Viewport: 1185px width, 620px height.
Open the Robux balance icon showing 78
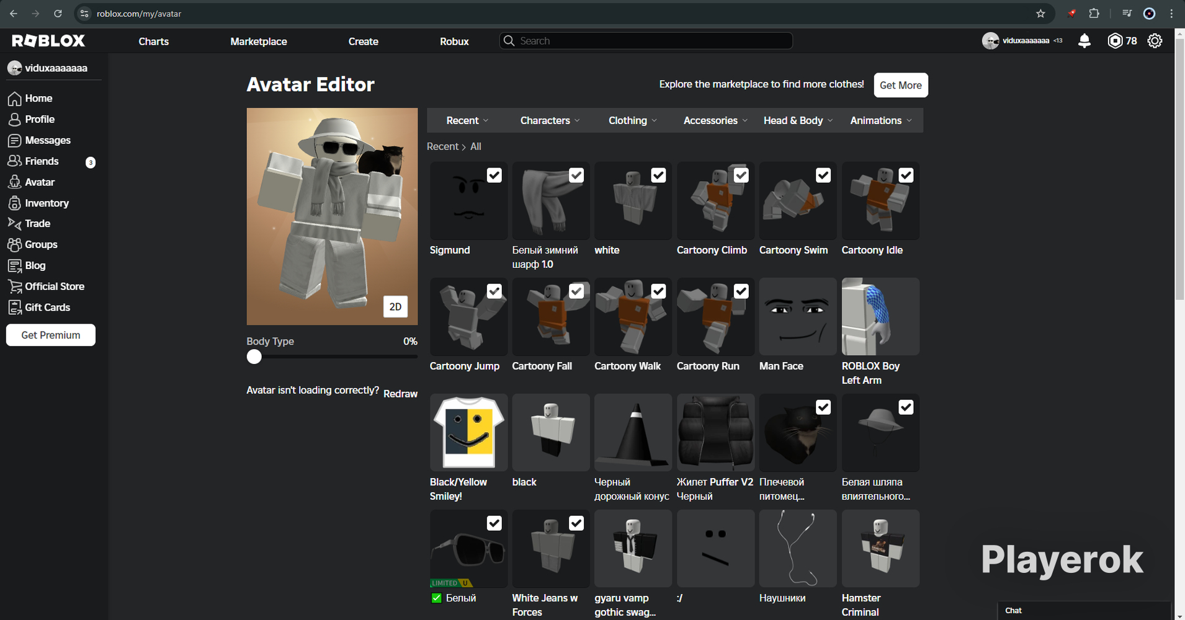point(1115,41)
